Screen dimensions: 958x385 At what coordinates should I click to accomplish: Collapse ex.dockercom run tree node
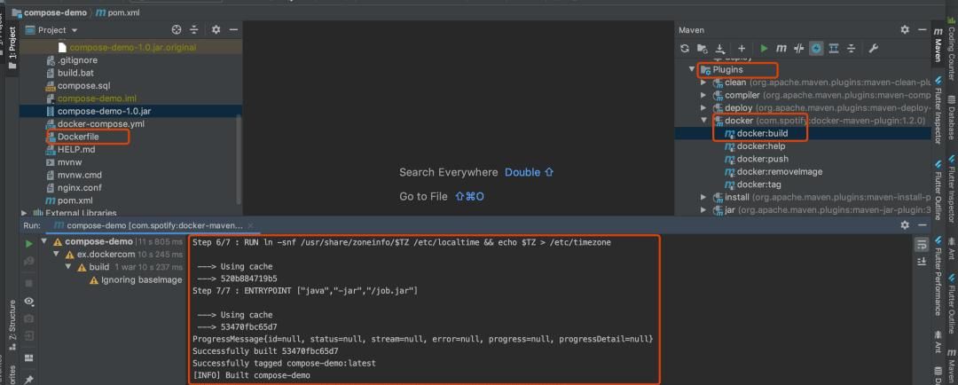[x=56, y=255]
